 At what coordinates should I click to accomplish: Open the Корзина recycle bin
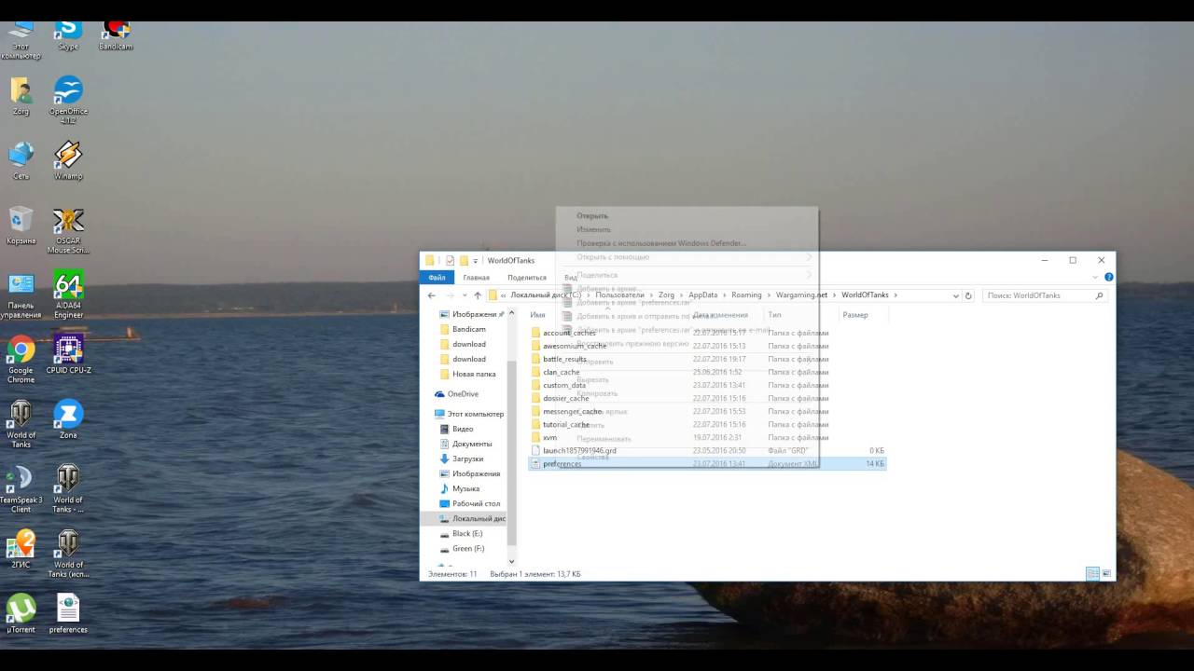tap(21, 226)
